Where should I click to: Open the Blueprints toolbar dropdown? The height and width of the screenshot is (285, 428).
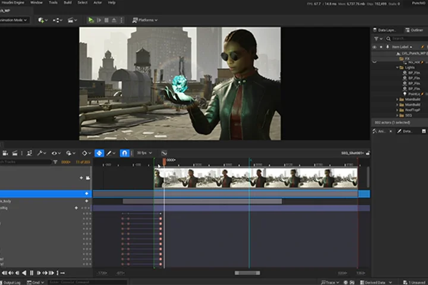tap(57, 20)
